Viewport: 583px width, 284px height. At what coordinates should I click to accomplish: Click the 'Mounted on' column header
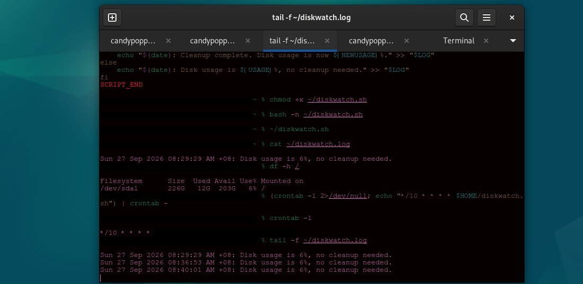(282, 181)
